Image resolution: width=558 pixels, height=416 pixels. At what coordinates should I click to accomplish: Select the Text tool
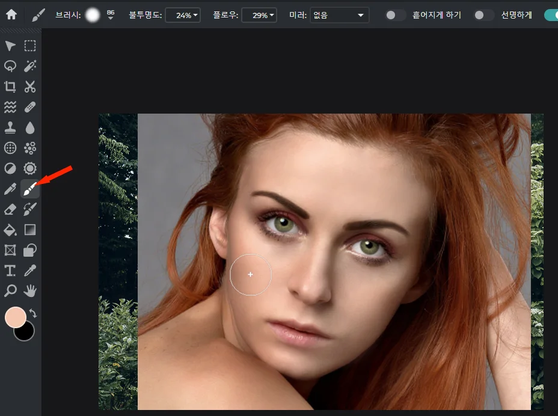[x=10, y=271]
